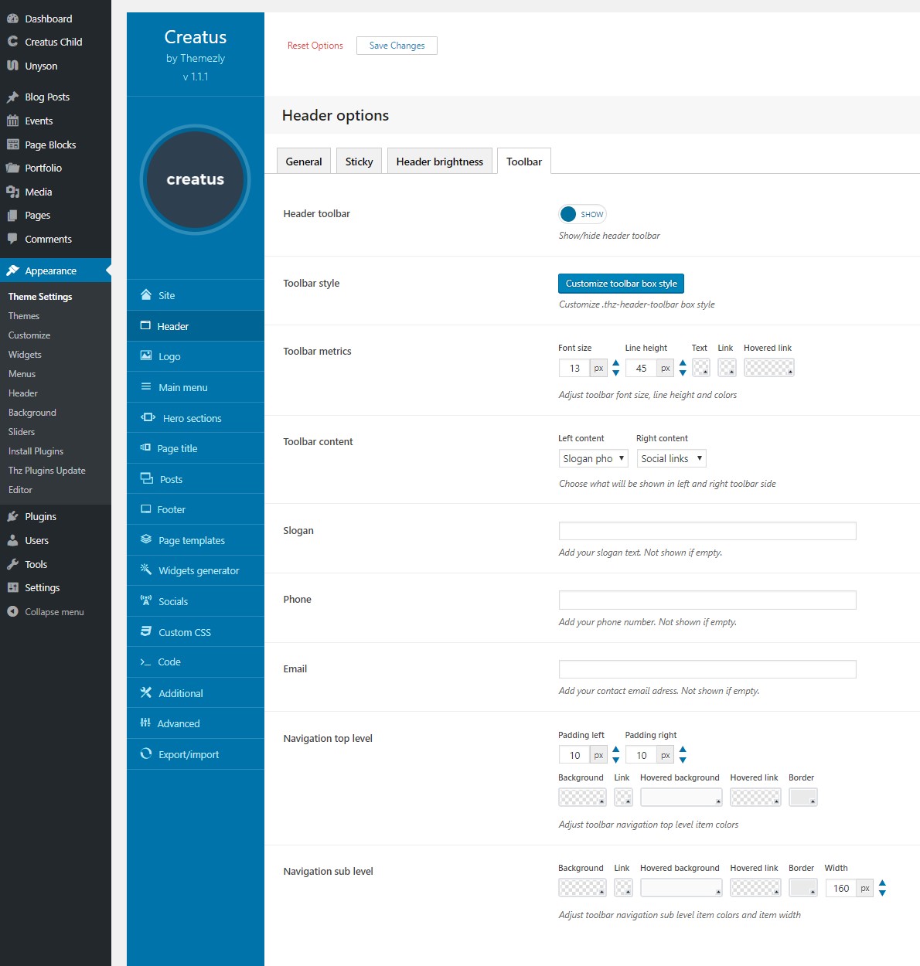Click the Save Changes button
Image resolution: width=920 pixels, height=966 pixels.
tap(397, 46)
